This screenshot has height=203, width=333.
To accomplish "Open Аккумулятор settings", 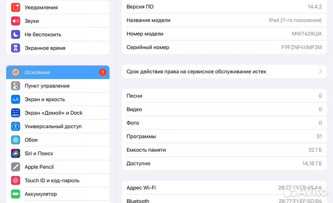I will click(x=58, y=194).
